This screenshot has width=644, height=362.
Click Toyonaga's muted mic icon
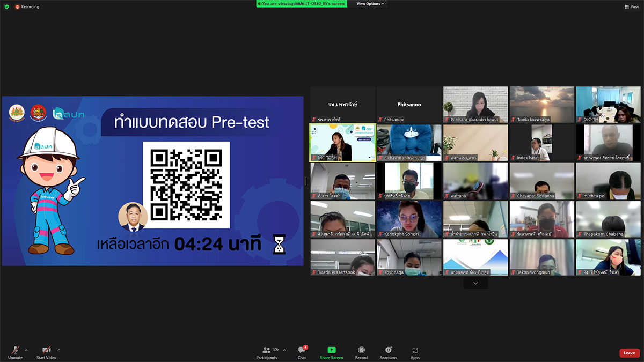click(x=380, y=272)
